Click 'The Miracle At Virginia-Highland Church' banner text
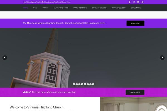The height and width of the screenshot is (111, 167). pyautogui.click(x=64, y=23)
